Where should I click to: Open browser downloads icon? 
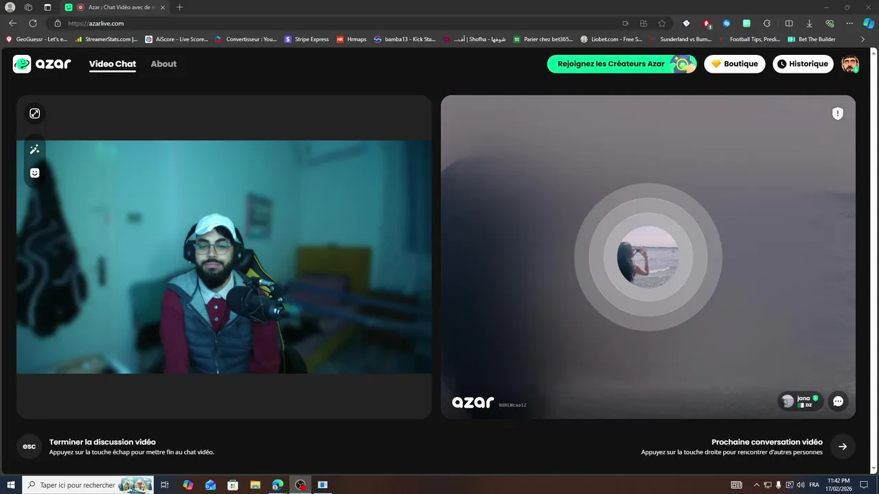point(810,23)
